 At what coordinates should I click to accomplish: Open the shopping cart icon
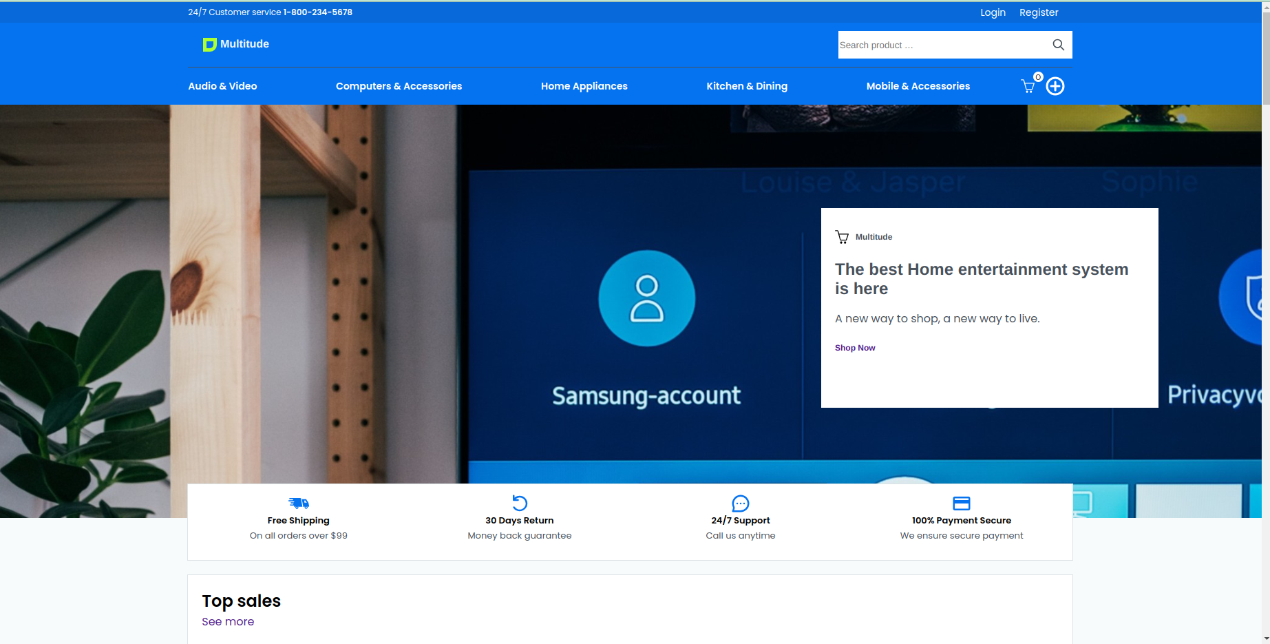point(1028,86)
